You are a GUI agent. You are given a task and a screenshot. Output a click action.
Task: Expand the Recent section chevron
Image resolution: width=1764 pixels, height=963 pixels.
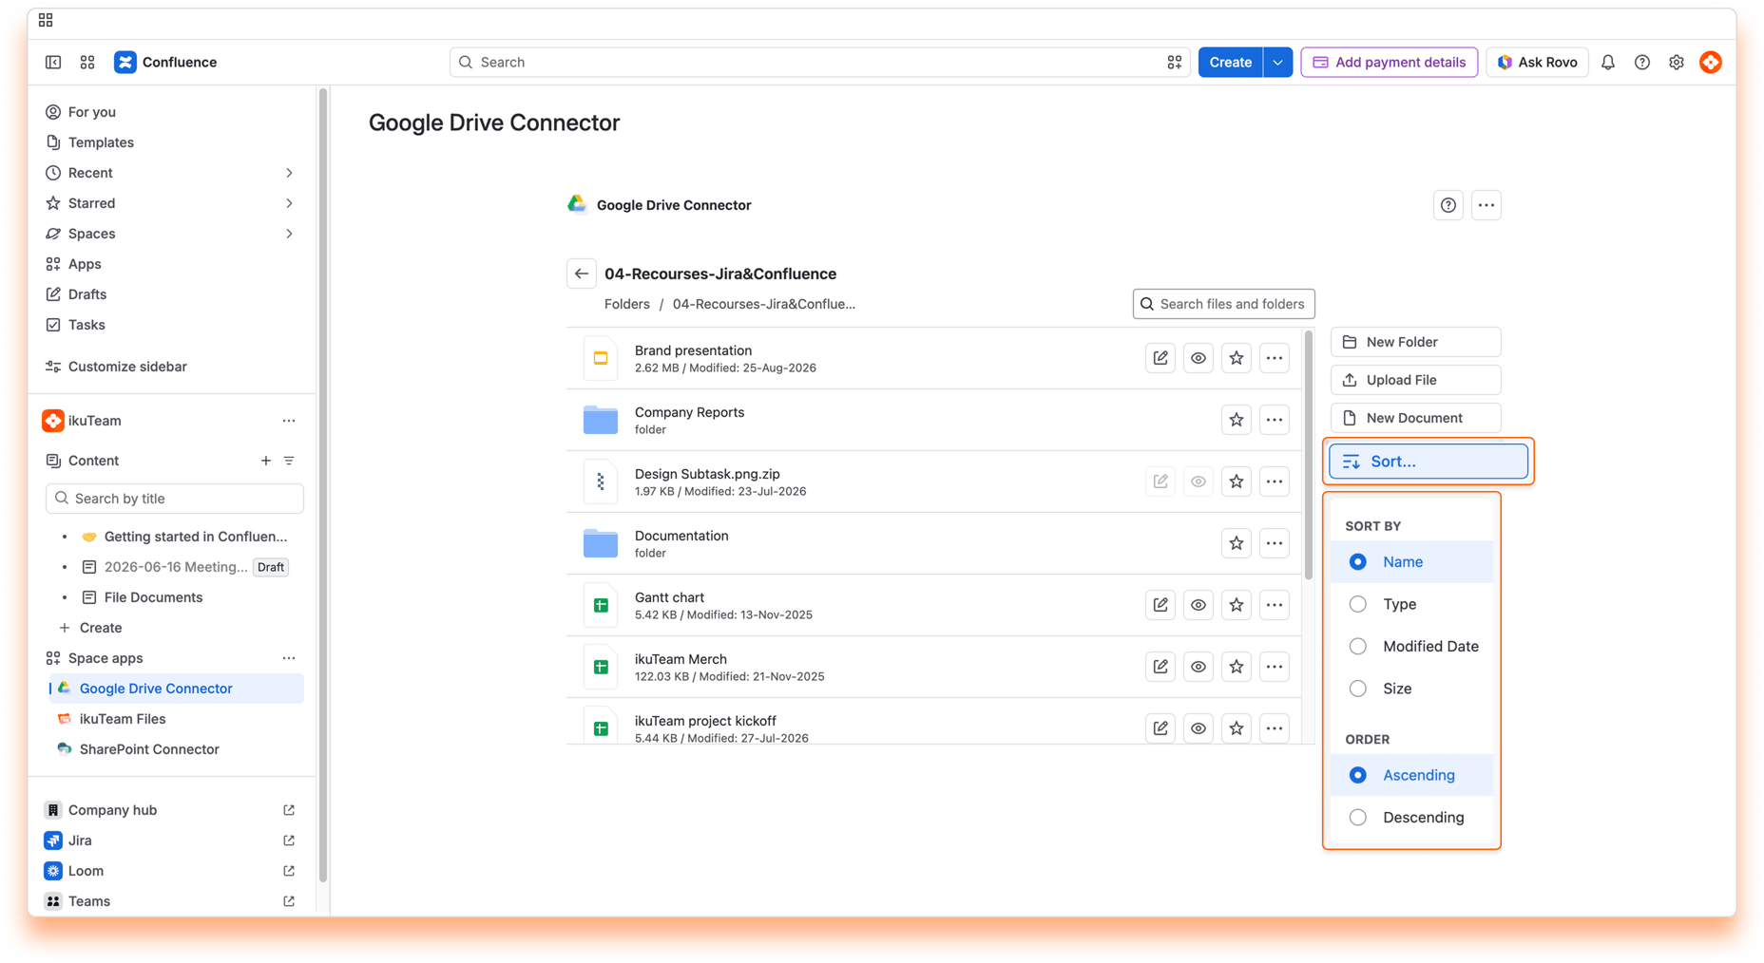[x=289, y=173]
